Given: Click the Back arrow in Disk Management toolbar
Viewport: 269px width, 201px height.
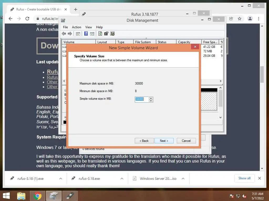Looking at the screenshot, I should pyautogui.click(x=64, y=34).
